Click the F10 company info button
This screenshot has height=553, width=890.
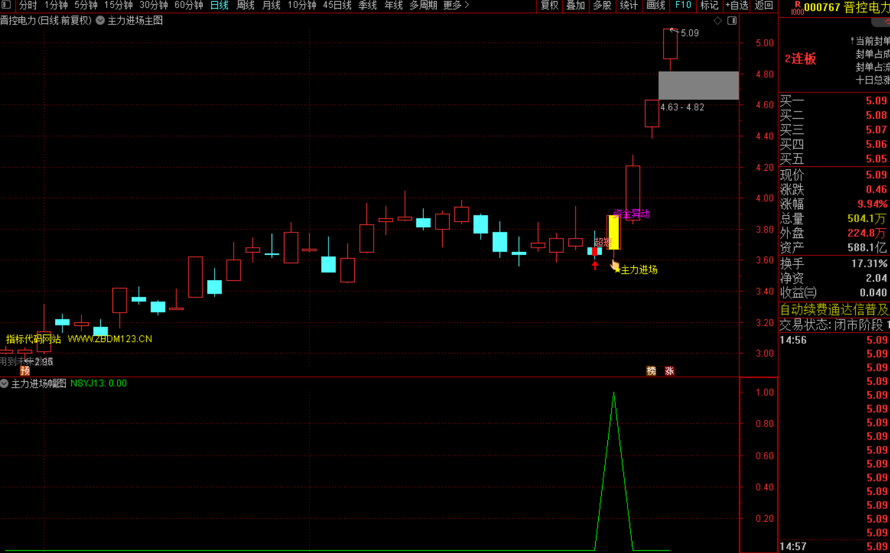[x=683, y=6]
